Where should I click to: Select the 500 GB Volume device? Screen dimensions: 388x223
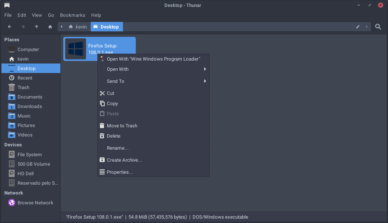coord(34,164)
